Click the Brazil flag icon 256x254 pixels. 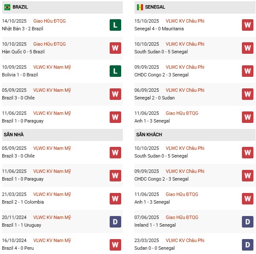(x=7, y=7)
